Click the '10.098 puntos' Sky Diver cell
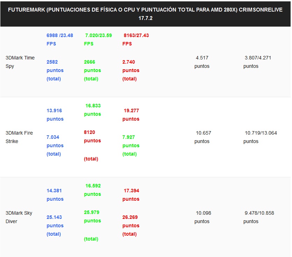This screenshot has width=292, height=257. [203, 217]
